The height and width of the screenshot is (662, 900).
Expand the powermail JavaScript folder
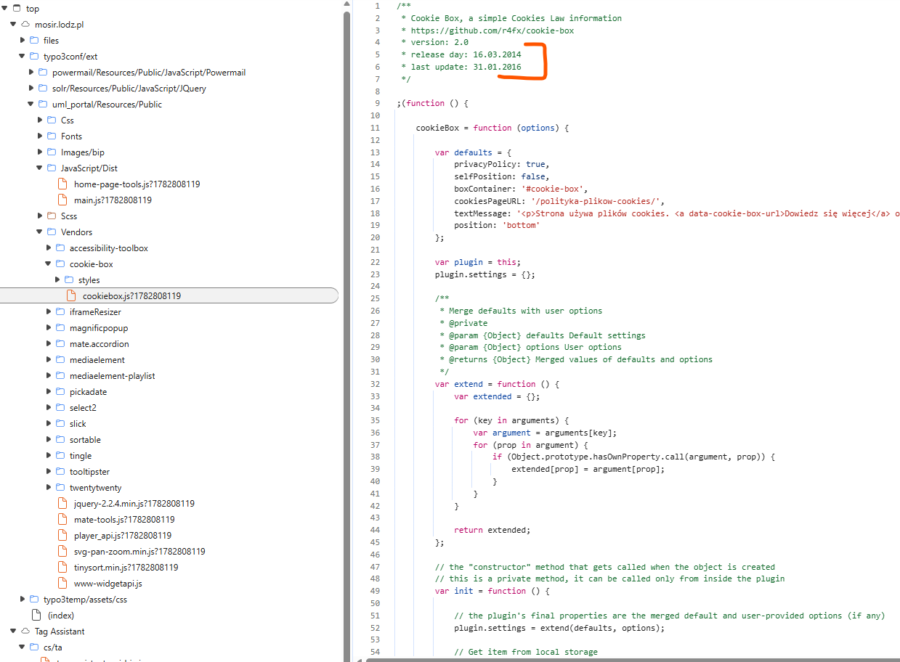32,72
